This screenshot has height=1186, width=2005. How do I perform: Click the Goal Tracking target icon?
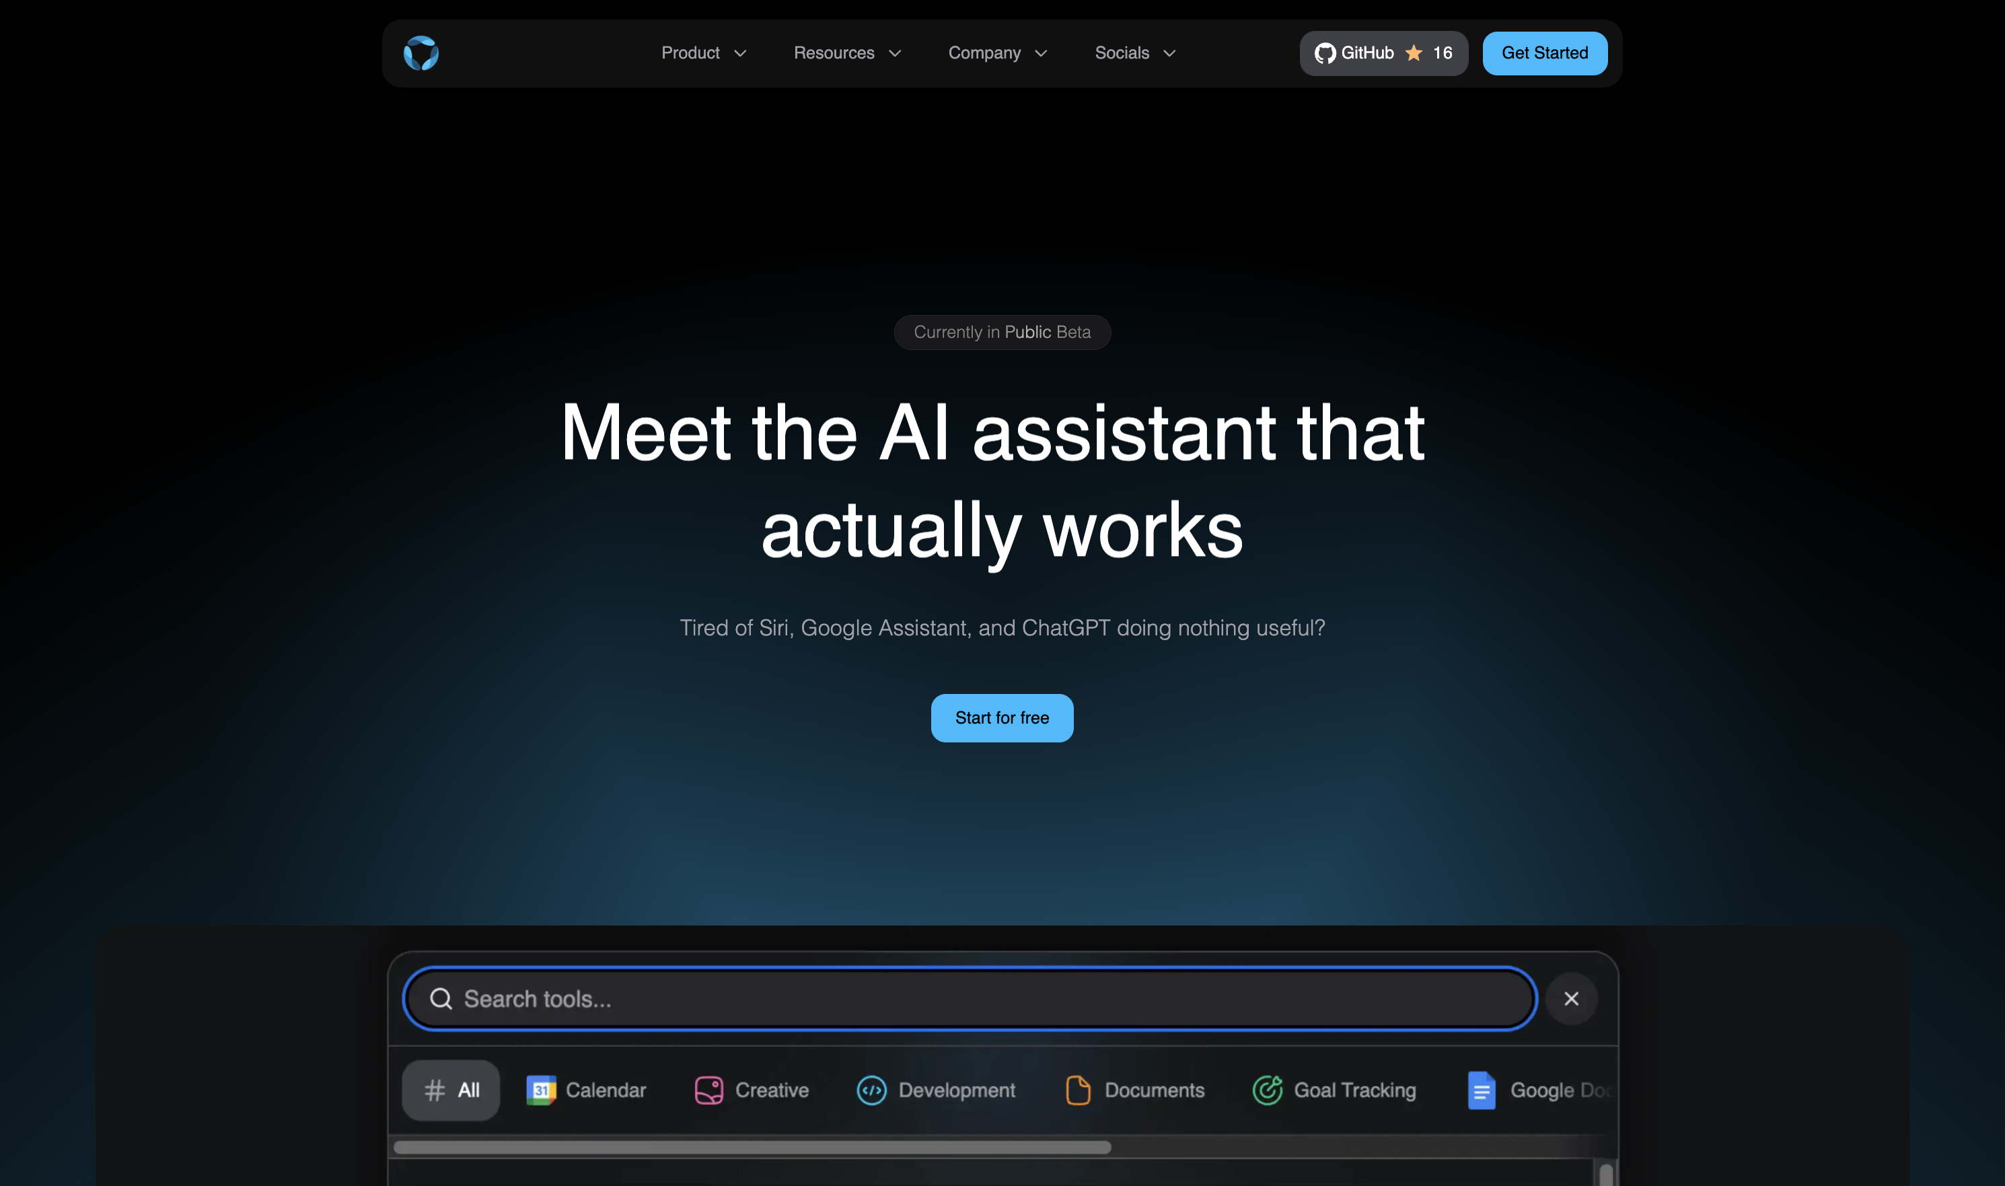tap(1267, 1090)
